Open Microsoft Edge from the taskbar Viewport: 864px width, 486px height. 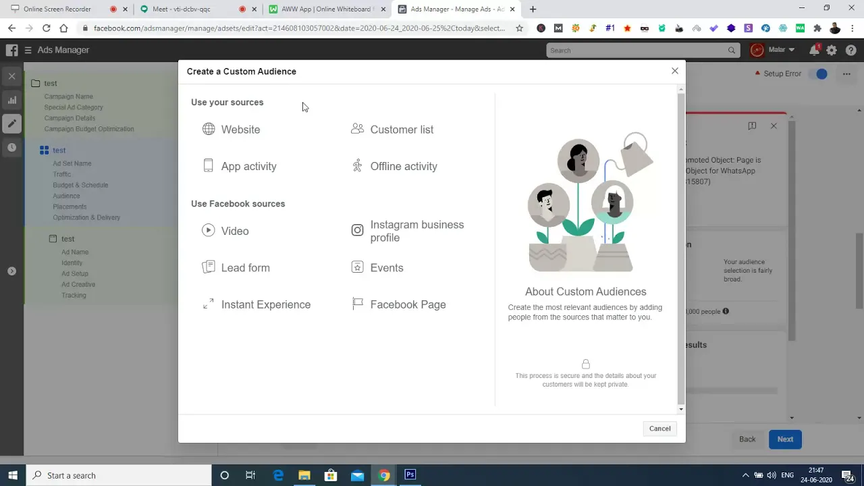pos(278,475)
